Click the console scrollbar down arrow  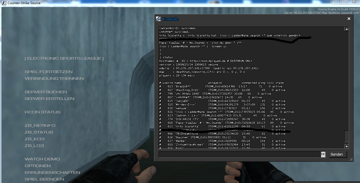point(347,146)
